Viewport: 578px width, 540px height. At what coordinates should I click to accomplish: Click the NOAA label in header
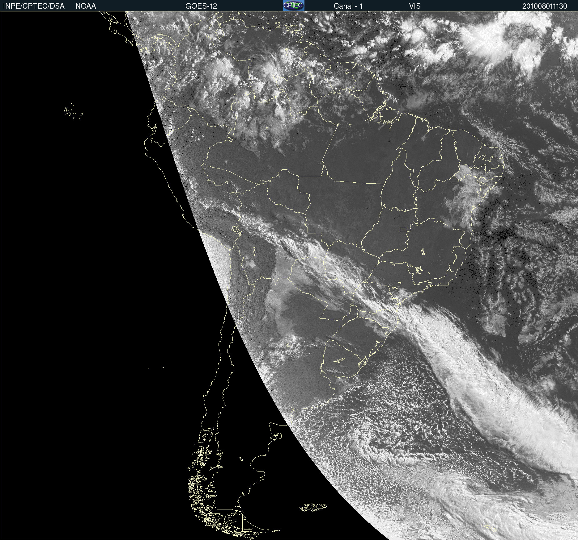click(86, 6)
